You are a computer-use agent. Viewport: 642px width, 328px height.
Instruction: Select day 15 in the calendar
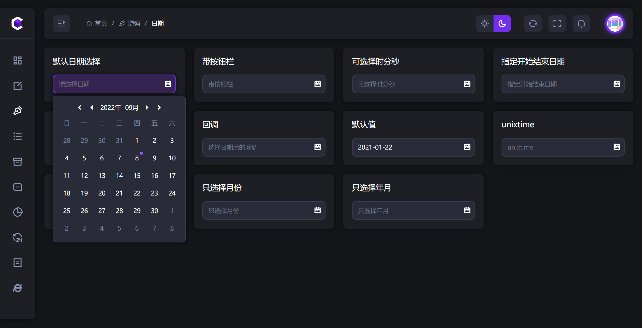point(137,175)
